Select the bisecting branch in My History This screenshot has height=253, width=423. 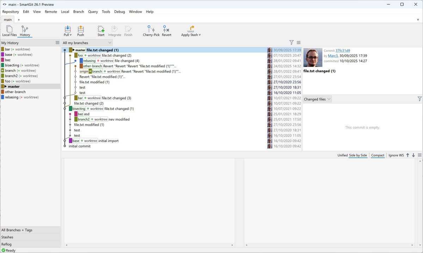30,65
